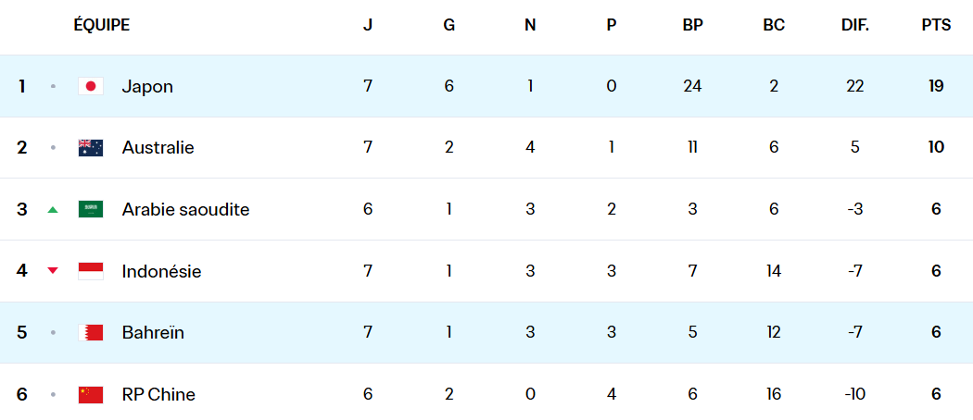Screen dimensions: 973x420
Task: Select the Indonésie team name
Action: point(161,271)
